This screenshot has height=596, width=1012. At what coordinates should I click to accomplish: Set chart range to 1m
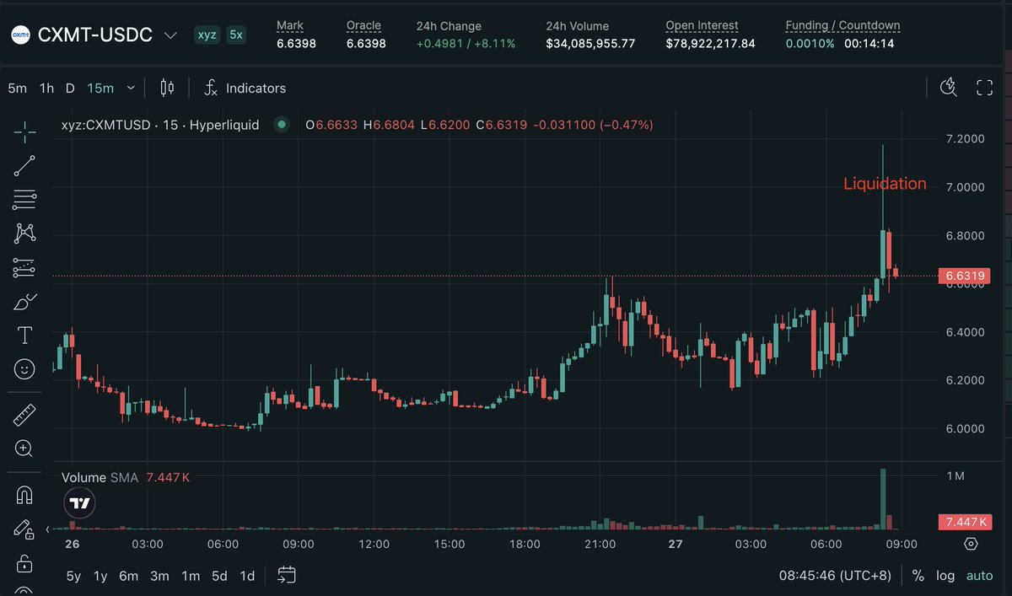pos(191,576)
